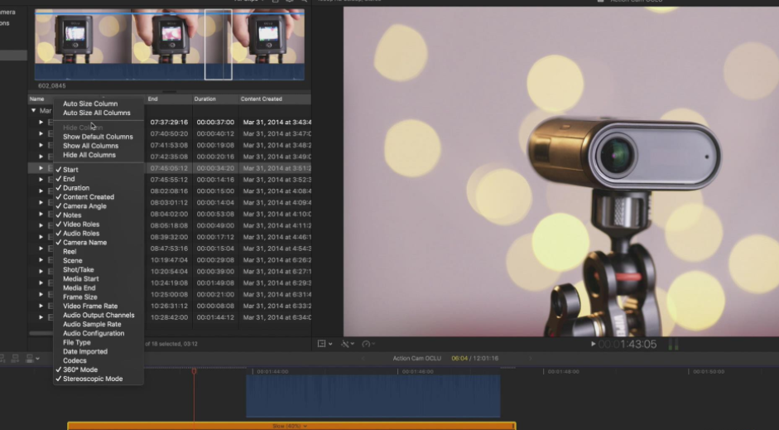Open the retime speedometer pop-up
Viewport: 779px width, 430px height.
368,344
